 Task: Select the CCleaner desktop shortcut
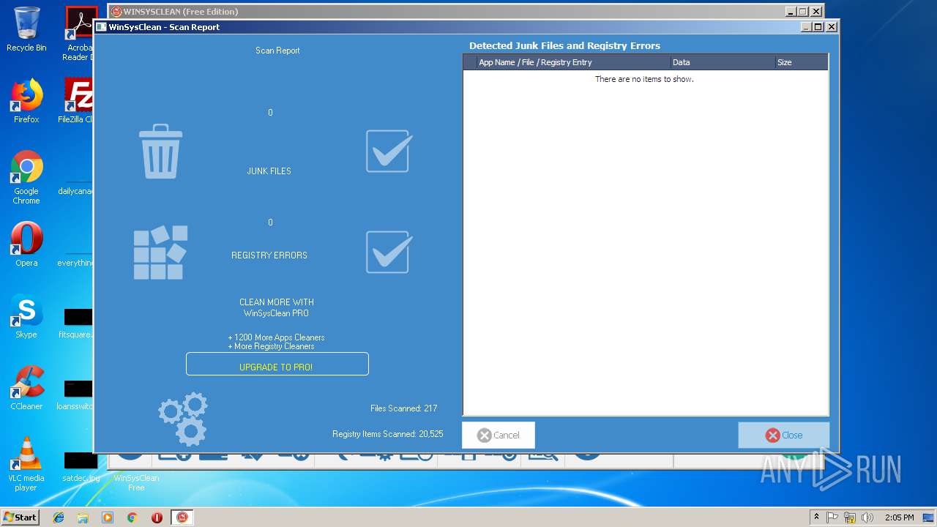pyautogui.click(x=26, y=388)
